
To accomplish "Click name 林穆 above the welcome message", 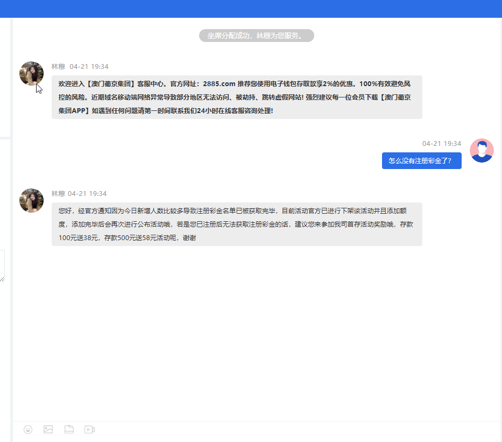I will click(58, 67).
